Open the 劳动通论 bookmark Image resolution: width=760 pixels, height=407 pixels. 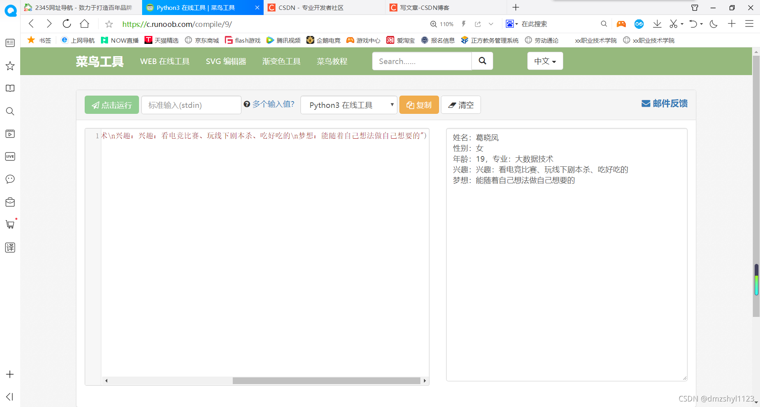pos(541,40)
